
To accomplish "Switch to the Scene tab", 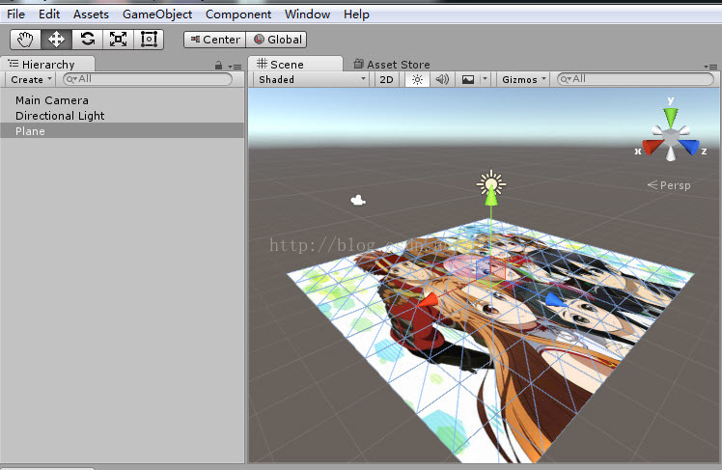I will click(x=295, y=64).
